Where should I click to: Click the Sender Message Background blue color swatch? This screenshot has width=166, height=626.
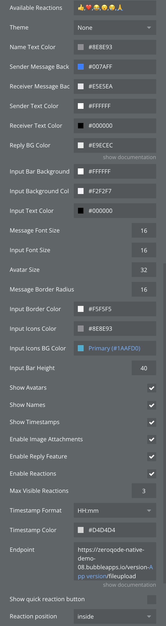[81, 67]
